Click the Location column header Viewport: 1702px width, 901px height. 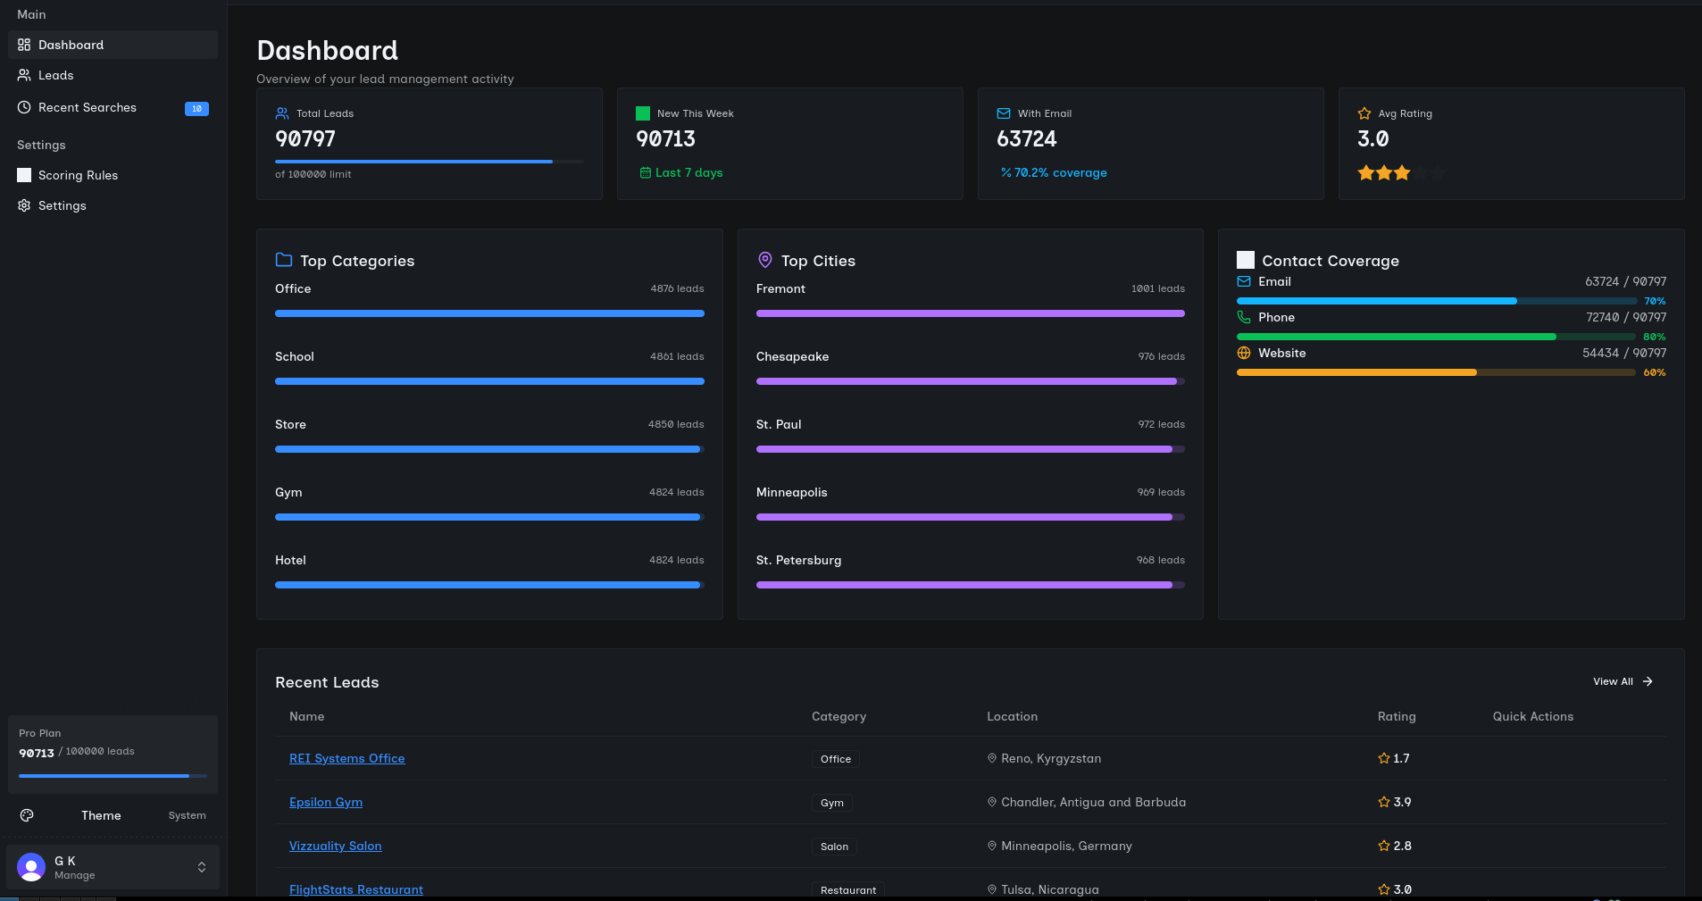pos(1012,716)
